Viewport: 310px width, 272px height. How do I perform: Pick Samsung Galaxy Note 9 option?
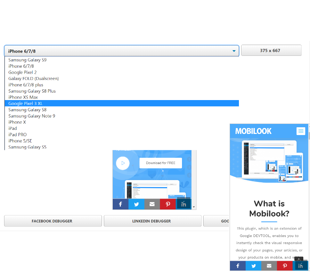[122, 116]
